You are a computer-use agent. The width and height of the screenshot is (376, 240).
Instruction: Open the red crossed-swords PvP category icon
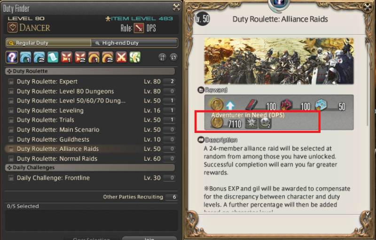tap(121, 57)
